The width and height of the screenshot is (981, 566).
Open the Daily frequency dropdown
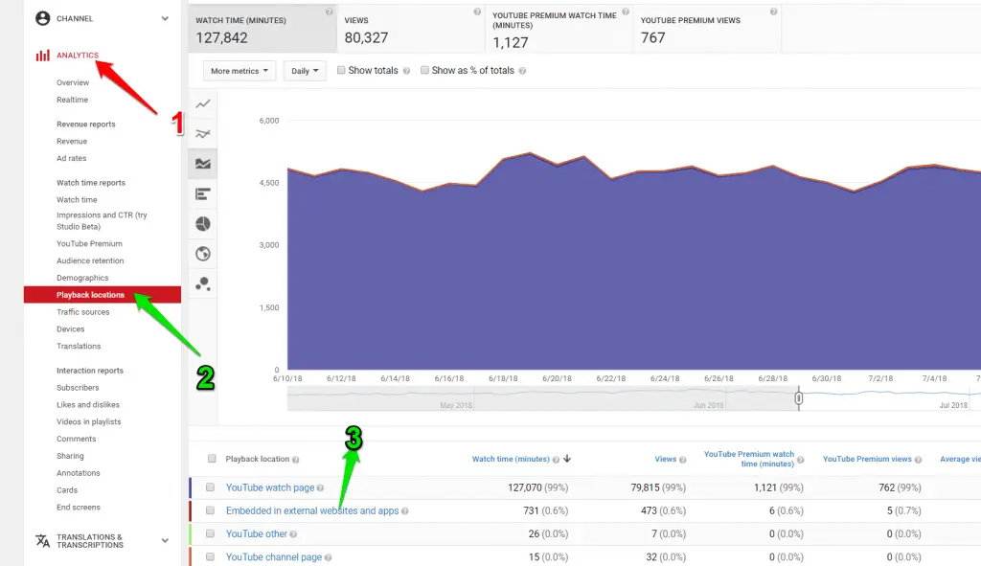point(304,70)
